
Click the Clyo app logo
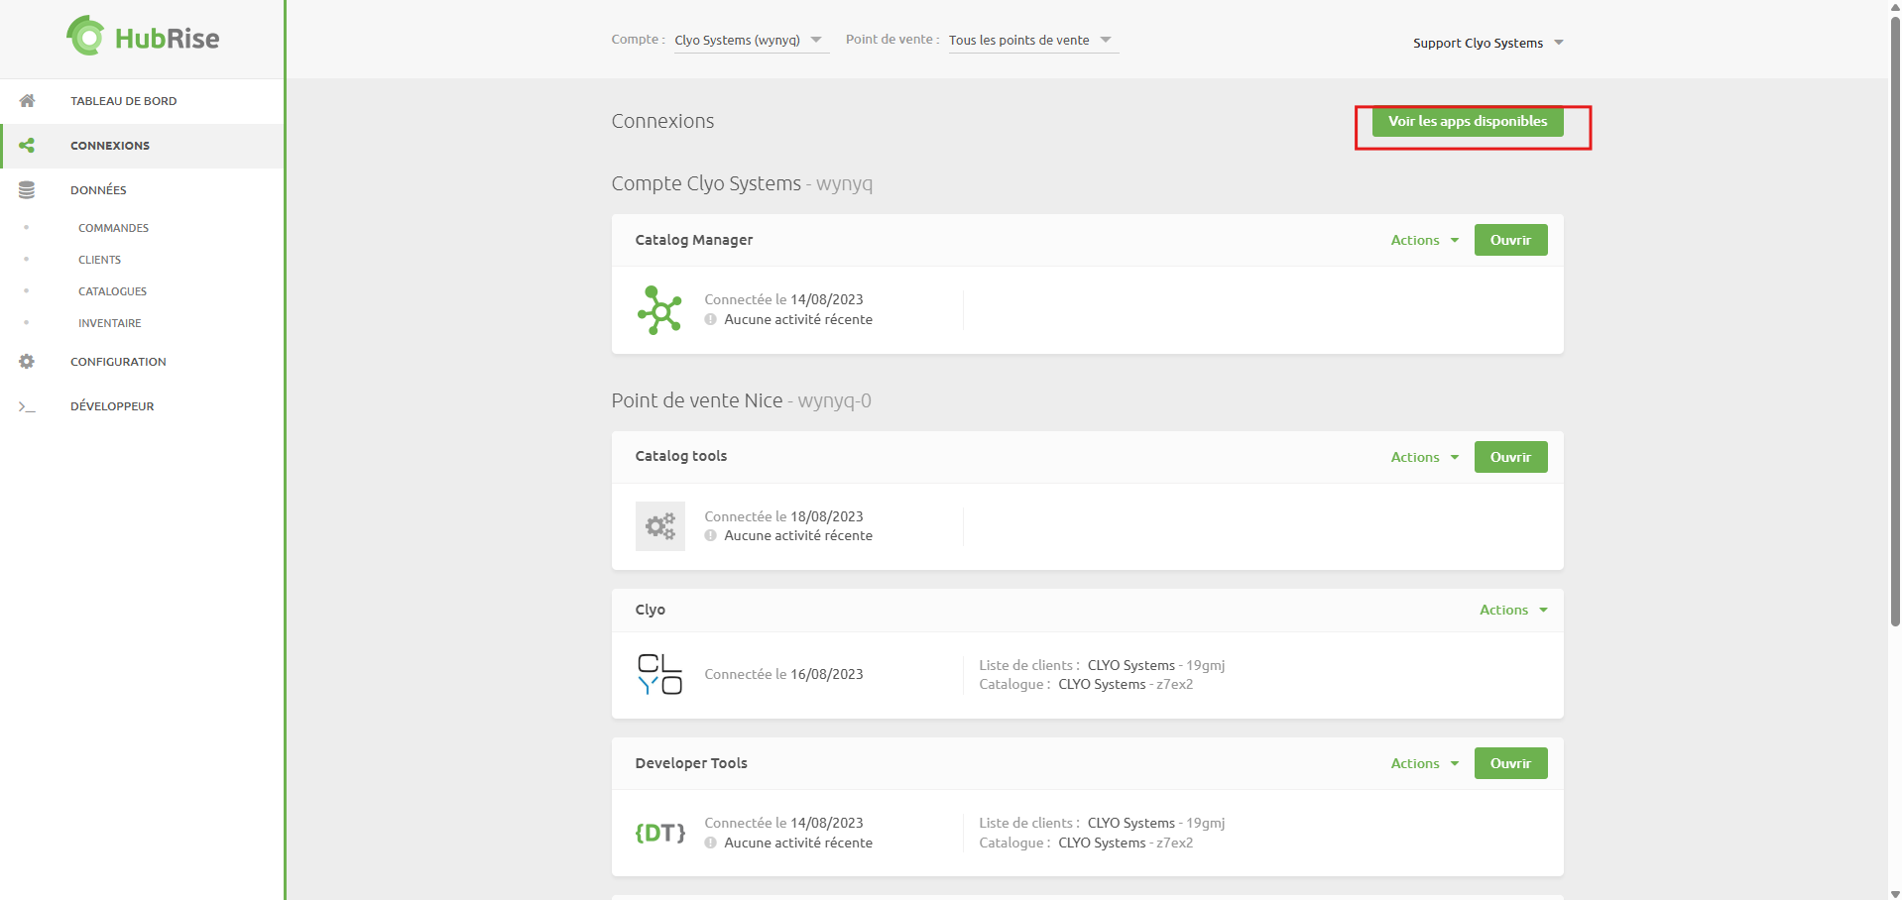point(659,674)
